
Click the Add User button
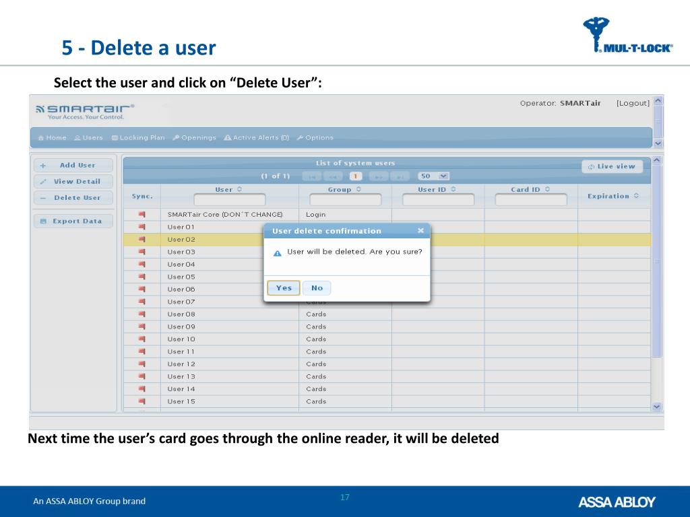(x=73, y=166)
